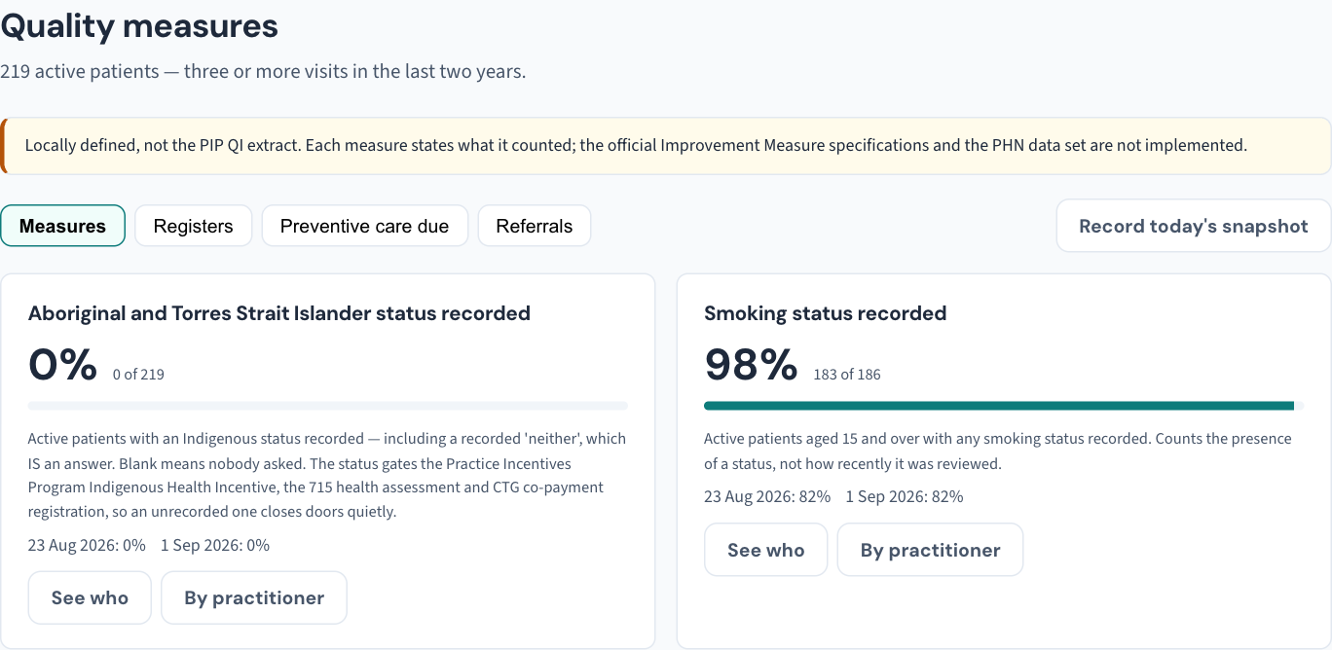View Indigenous status measure By practitioner
1332x650 pixels.
(x=254, y=597)
